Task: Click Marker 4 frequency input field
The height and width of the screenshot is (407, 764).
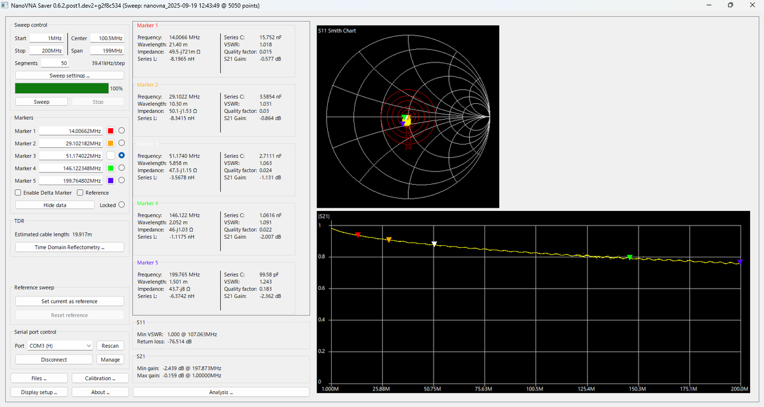Action: (71, 168)
